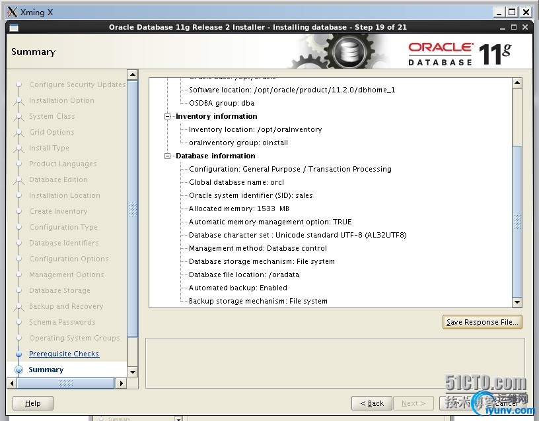The width and height of the screenshot is (539, 421).
Task: Click the Installation Option step
Action: click(x=61, y=100)
